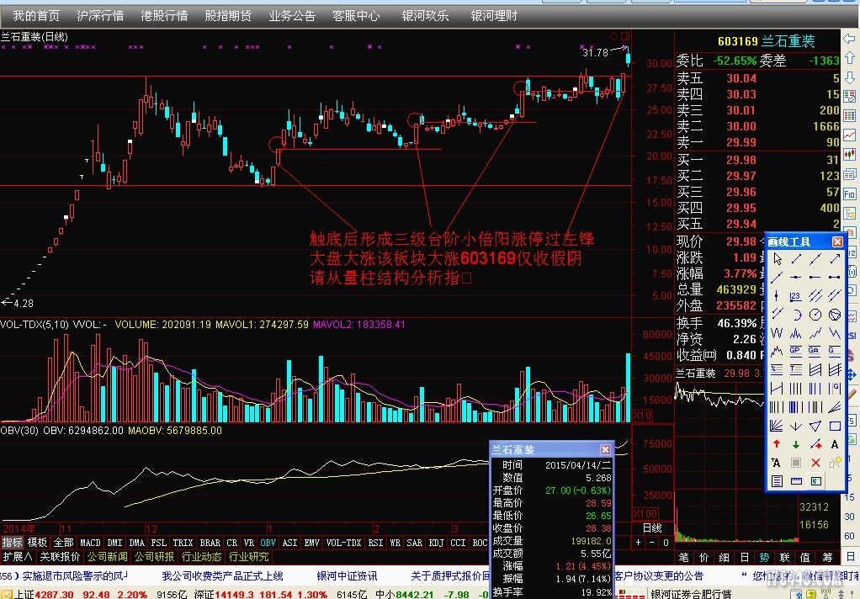Viewport: 860px width, 599px height.
Task: Select the W-shape pattern tool
Action: pos(777,333)
